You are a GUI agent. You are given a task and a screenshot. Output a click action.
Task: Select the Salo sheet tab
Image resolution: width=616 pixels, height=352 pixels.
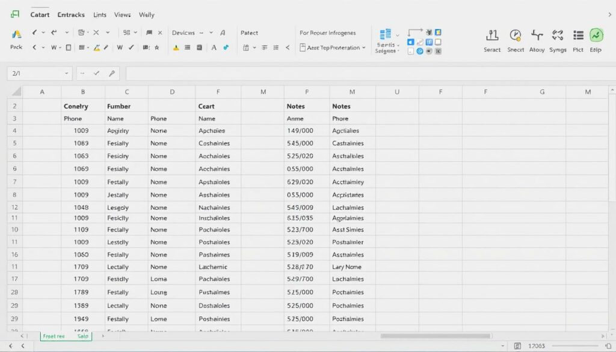82,336
